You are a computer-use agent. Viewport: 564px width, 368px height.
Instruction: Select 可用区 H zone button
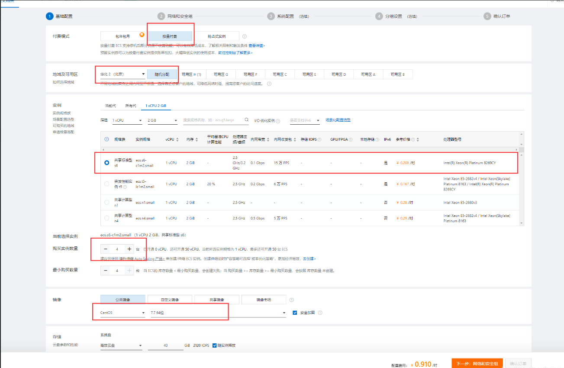coord(191,74)
